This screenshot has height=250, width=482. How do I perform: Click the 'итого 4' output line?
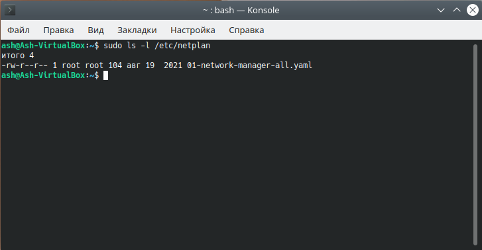coord(18,56)
